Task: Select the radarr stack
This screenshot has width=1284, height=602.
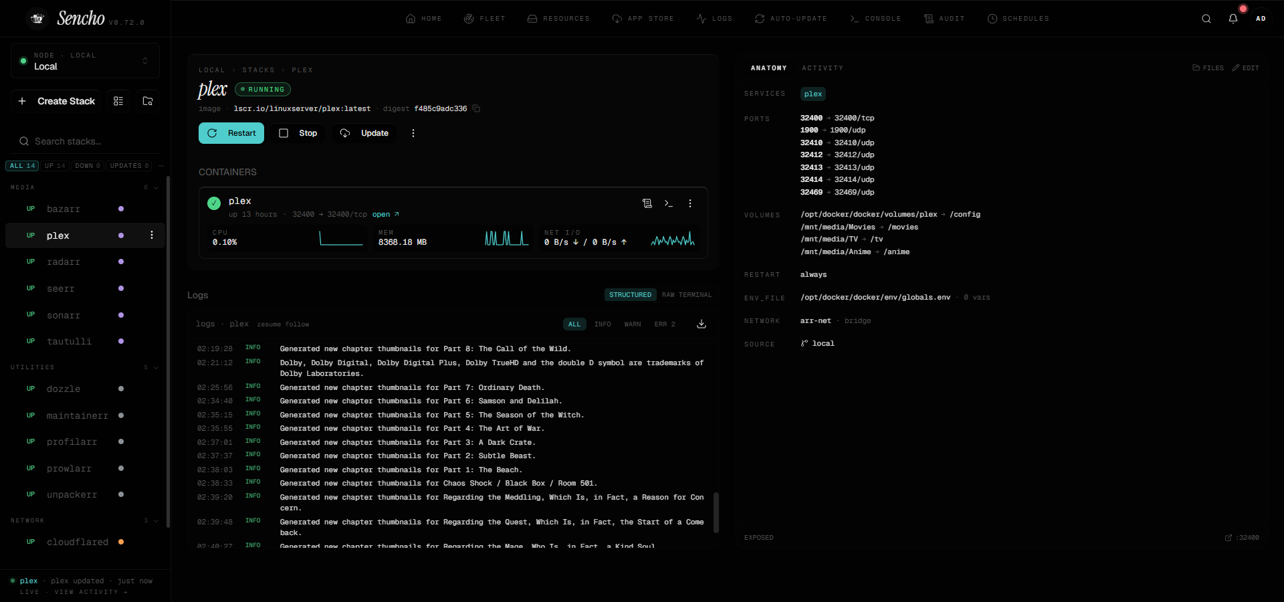Action: (85, 262)
